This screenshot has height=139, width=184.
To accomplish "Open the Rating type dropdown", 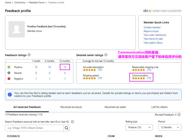I will 139,127.
